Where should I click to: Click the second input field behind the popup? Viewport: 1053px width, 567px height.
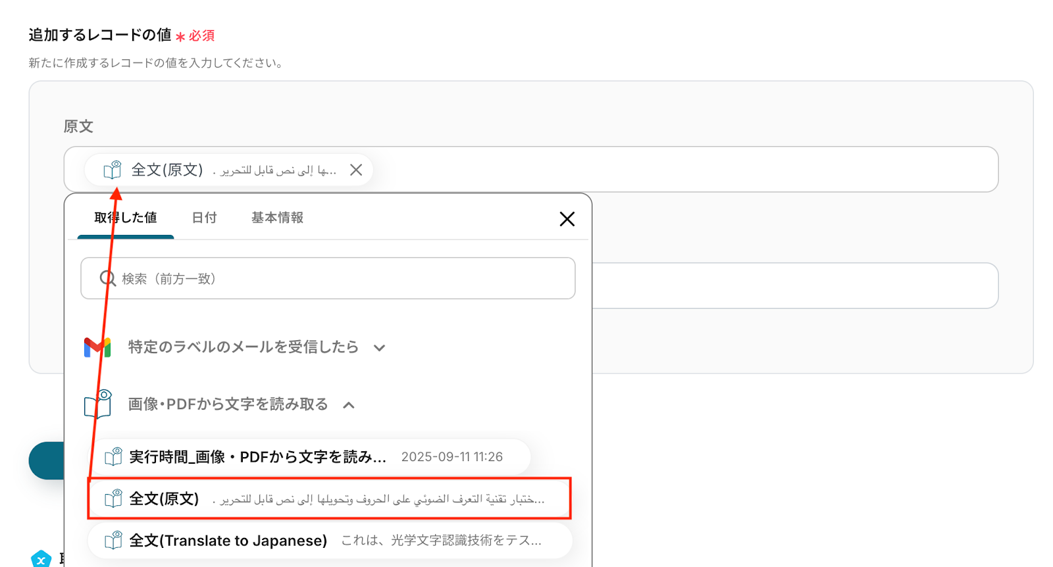tap(795, 285)
